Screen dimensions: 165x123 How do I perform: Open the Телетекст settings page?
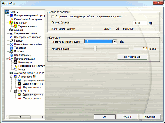click(20, 48)
